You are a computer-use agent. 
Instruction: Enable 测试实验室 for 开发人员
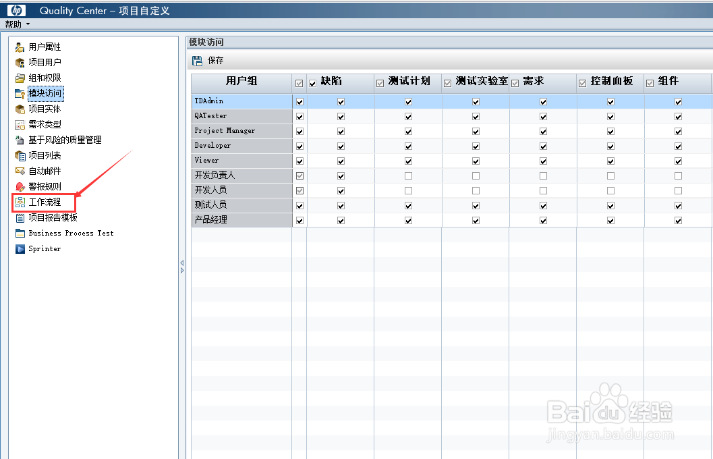[476, 190]
